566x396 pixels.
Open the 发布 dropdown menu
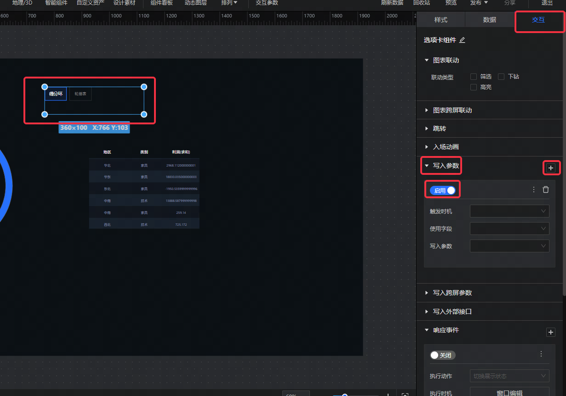pyautogui.click(x=479, y=3)
